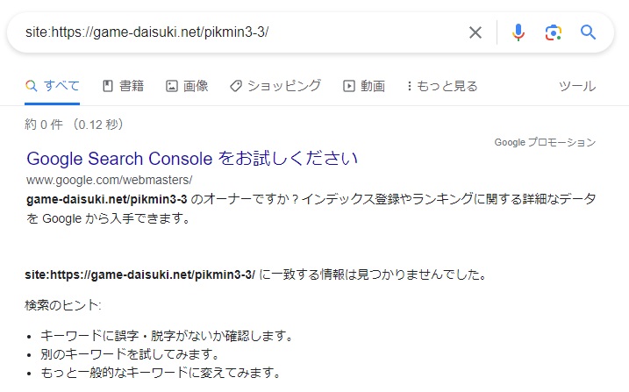This screenshot has width=629, height=392.
Task: Switch to the ショッピング tab
Action: (x=275, y=86)
